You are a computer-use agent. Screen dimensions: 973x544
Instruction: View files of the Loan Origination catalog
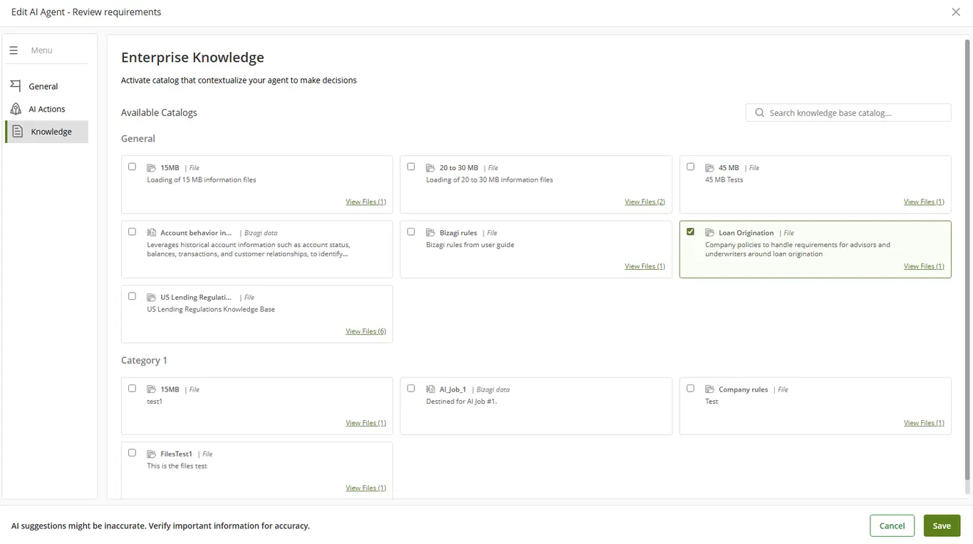point(924,266)
